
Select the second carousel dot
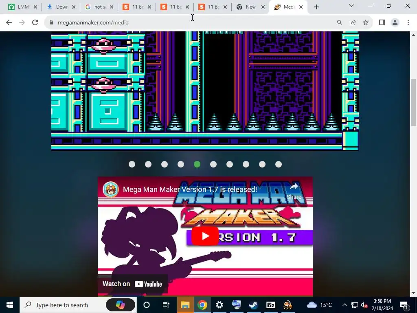(x=148, y=165)
